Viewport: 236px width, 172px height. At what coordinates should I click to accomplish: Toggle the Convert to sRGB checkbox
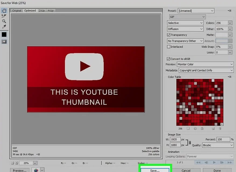(168, 59)
